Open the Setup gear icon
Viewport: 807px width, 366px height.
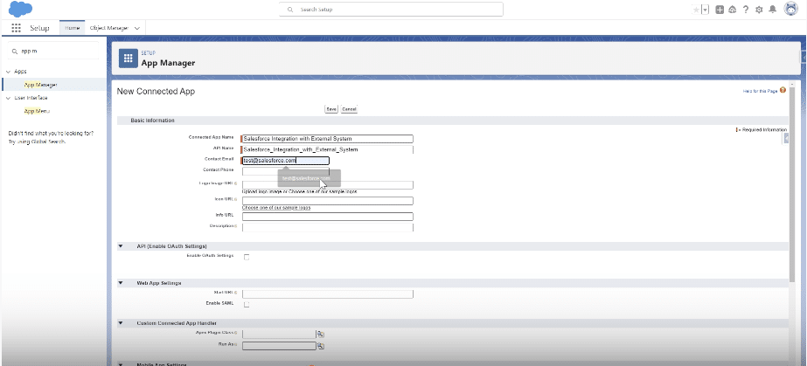point(759,10)
